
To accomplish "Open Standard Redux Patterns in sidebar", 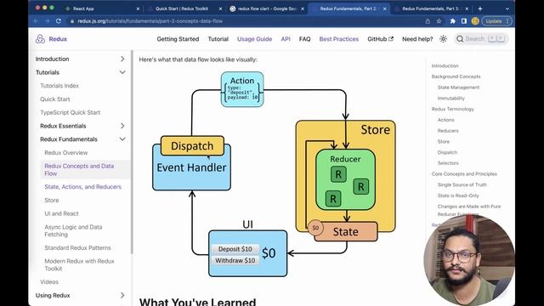I will 77,247.
